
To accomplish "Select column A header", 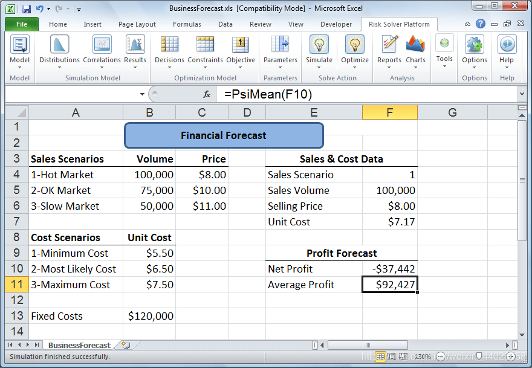I will [x=76, y=112].
